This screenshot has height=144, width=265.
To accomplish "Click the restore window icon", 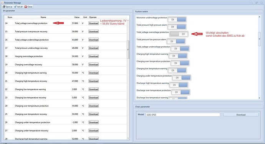I will coord(257,3).
